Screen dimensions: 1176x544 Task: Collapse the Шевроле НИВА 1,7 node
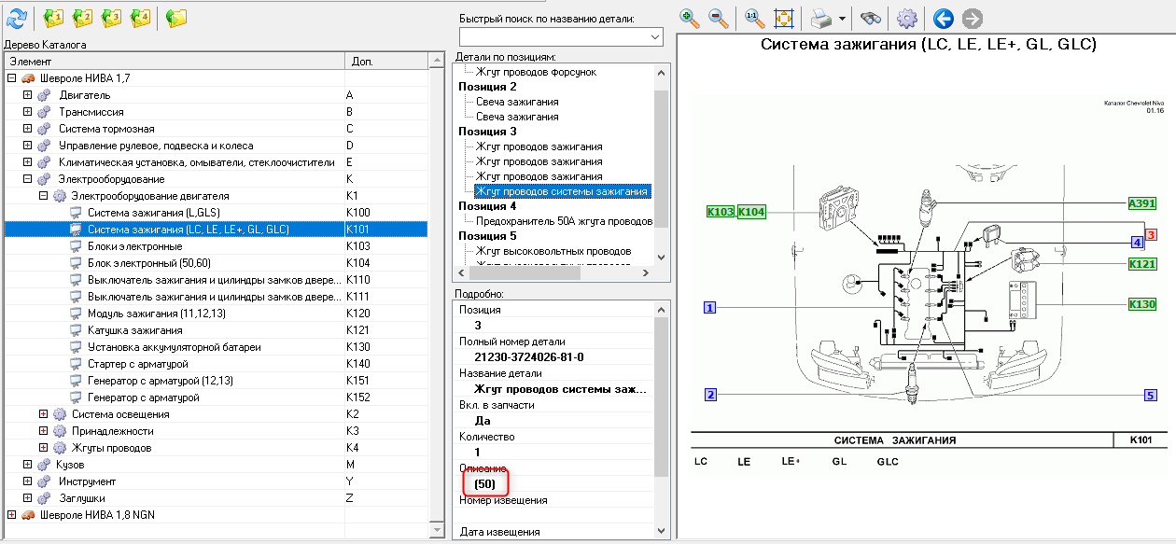(x=11, y=78)
